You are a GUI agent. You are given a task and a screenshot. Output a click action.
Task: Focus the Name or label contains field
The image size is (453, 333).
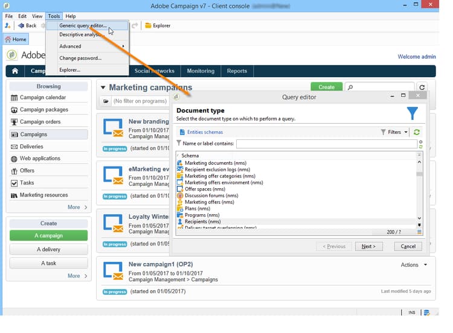click(x=327, y=144)
